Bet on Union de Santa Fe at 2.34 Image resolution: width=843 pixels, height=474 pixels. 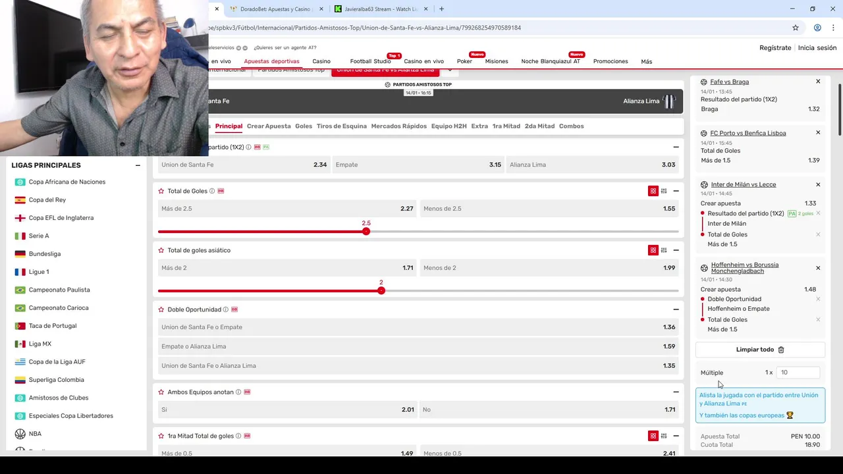pyautogui.click(x=244, y=165)
